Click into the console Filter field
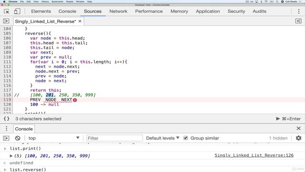 (x=114, y=138)
